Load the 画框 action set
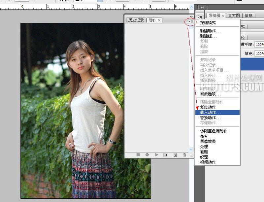Screen dimensions: 264x202 click(x=217, y=152)
